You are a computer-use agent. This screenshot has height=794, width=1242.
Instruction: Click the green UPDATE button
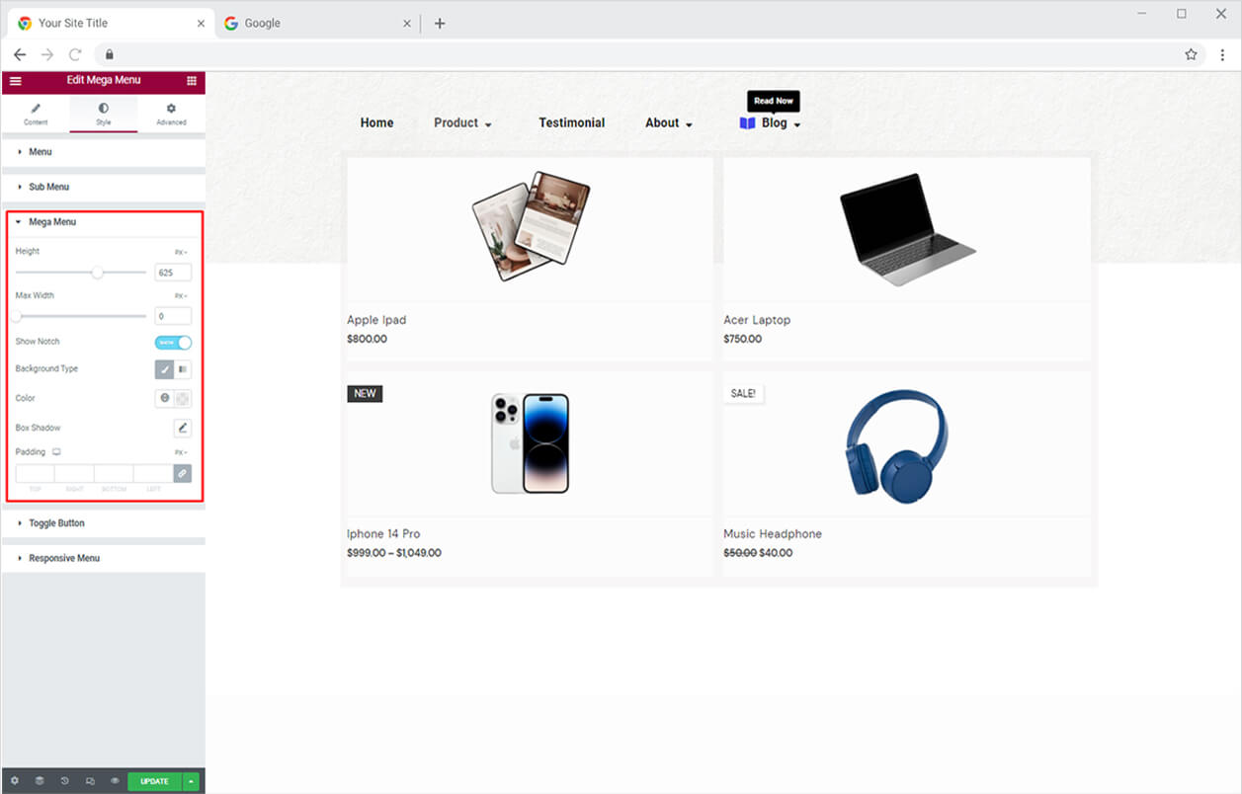pos(154,781)
